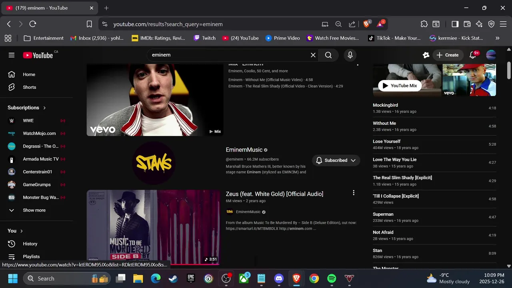Open Shorts in the sidebar
Viewport: 512px width, 288px height.
[x=36, y=87]
